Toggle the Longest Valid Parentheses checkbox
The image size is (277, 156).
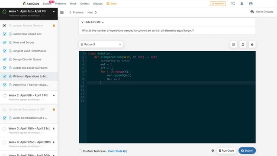4,51
